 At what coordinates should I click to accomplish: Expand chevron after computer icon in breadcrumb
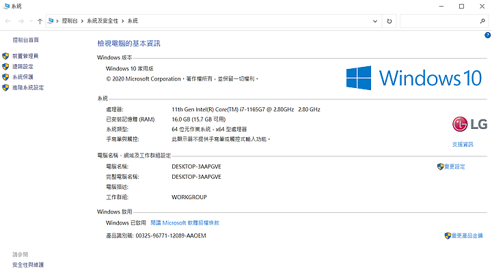pyautogui.click(x=57, y=21)
